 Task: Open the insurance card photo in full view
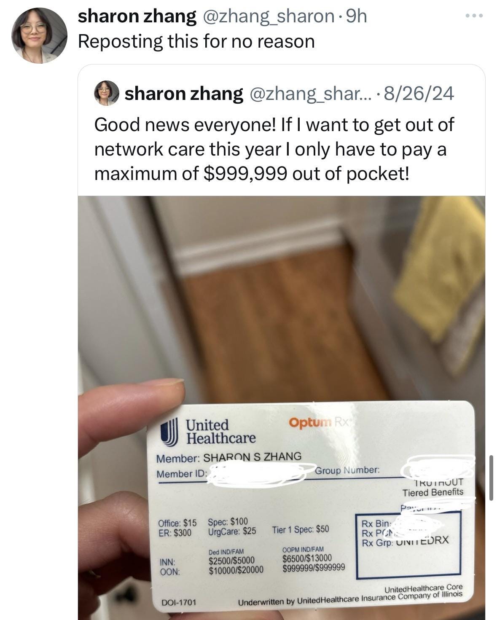click(281, 408)
